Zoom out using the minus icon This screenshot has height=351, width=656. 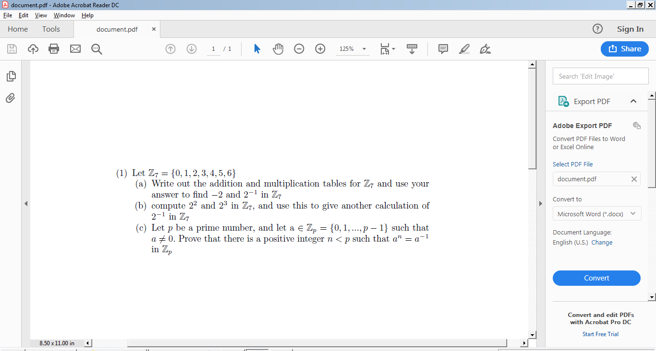coord(299,48)
